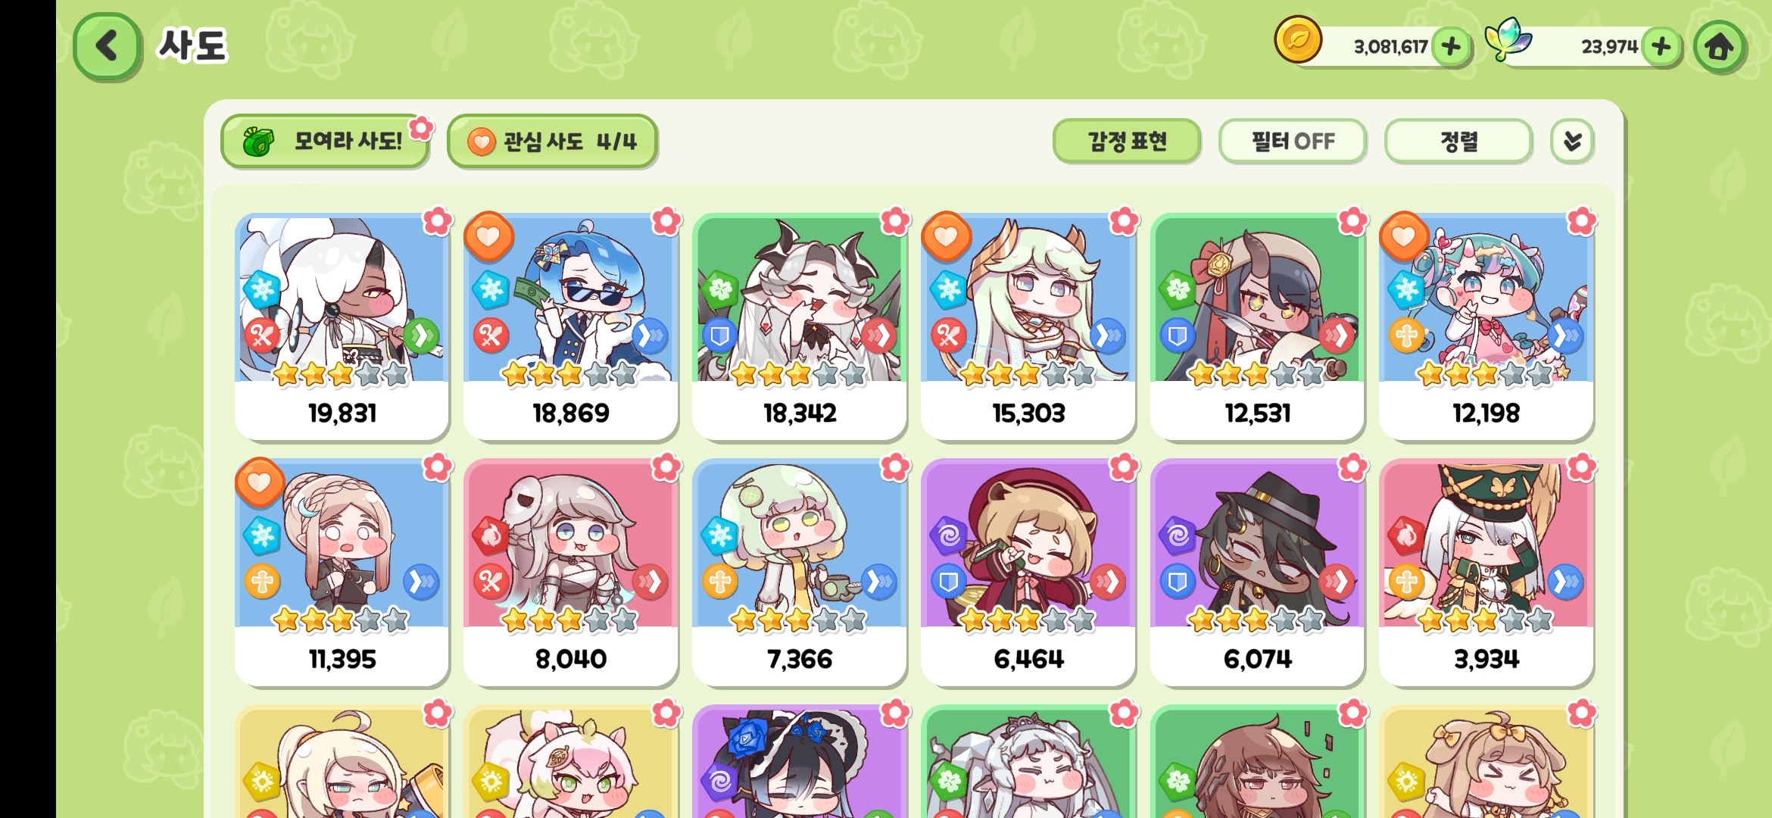Select the 감정 표현 tab

[x=1127, y=142]
